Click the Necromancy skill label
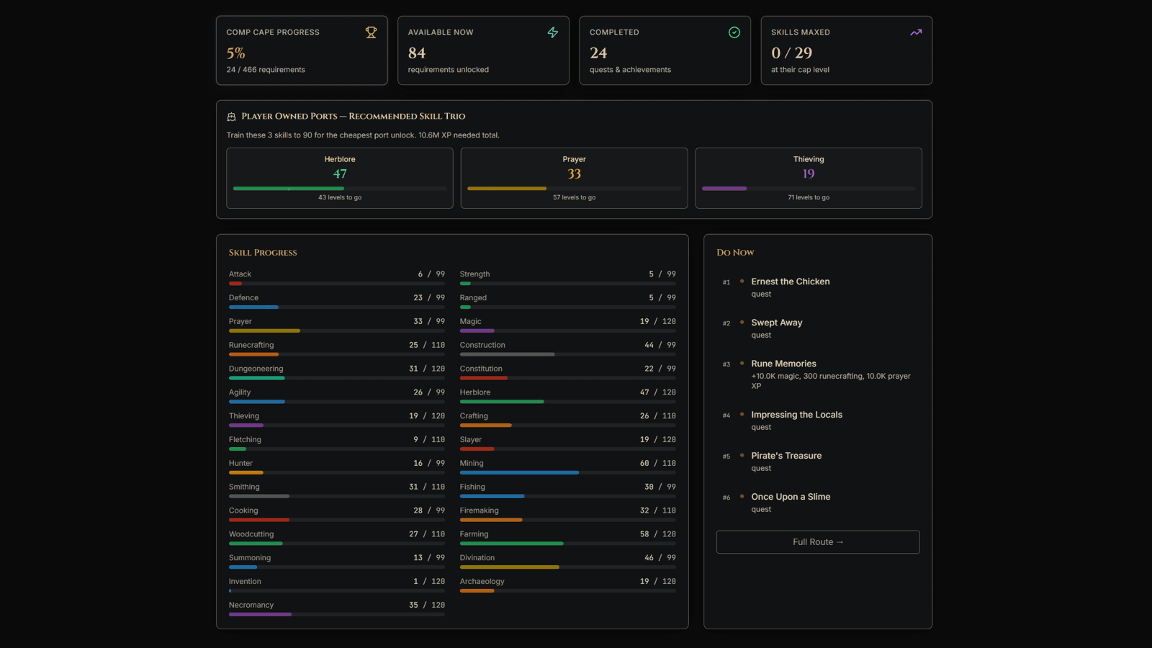 (x=251, y=606)
